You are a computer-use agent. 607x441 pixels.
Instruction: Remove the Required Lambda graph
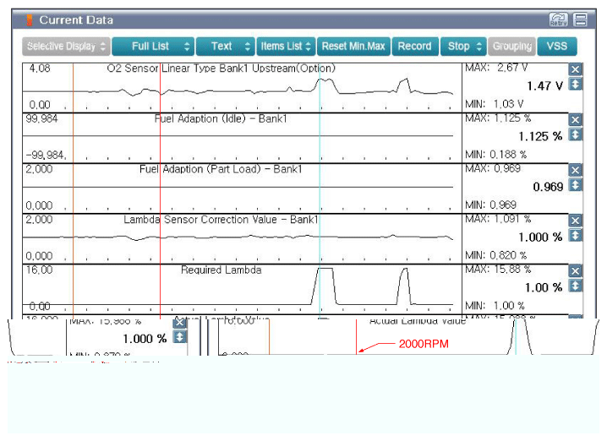point(576,271)
